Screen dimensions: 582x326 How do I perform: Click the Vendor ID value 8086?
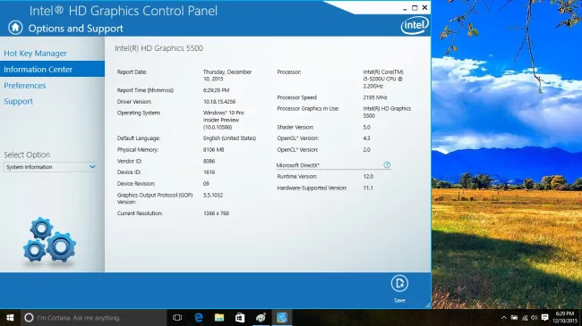coord(209,161)
